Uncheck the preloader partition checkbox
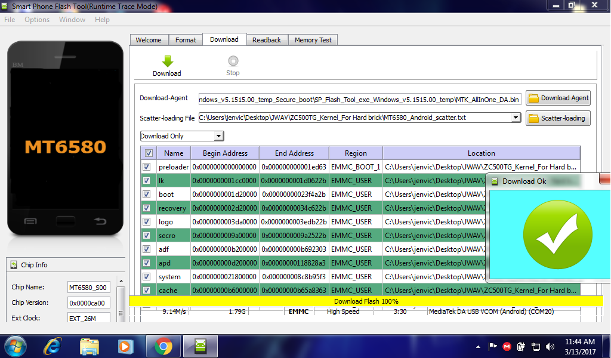The height and width of the screenshot is (358, 611). 147,167
